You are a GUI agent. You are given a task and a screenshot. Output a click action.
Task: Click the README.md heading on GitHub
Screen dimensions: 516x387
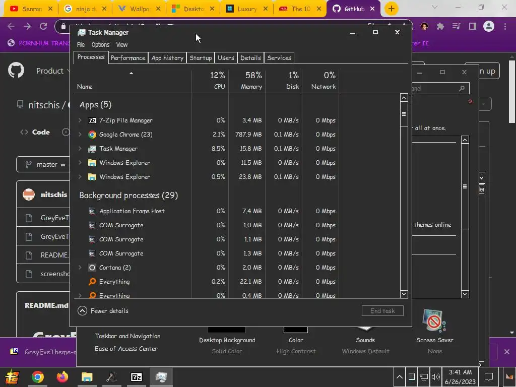point(46,305)
